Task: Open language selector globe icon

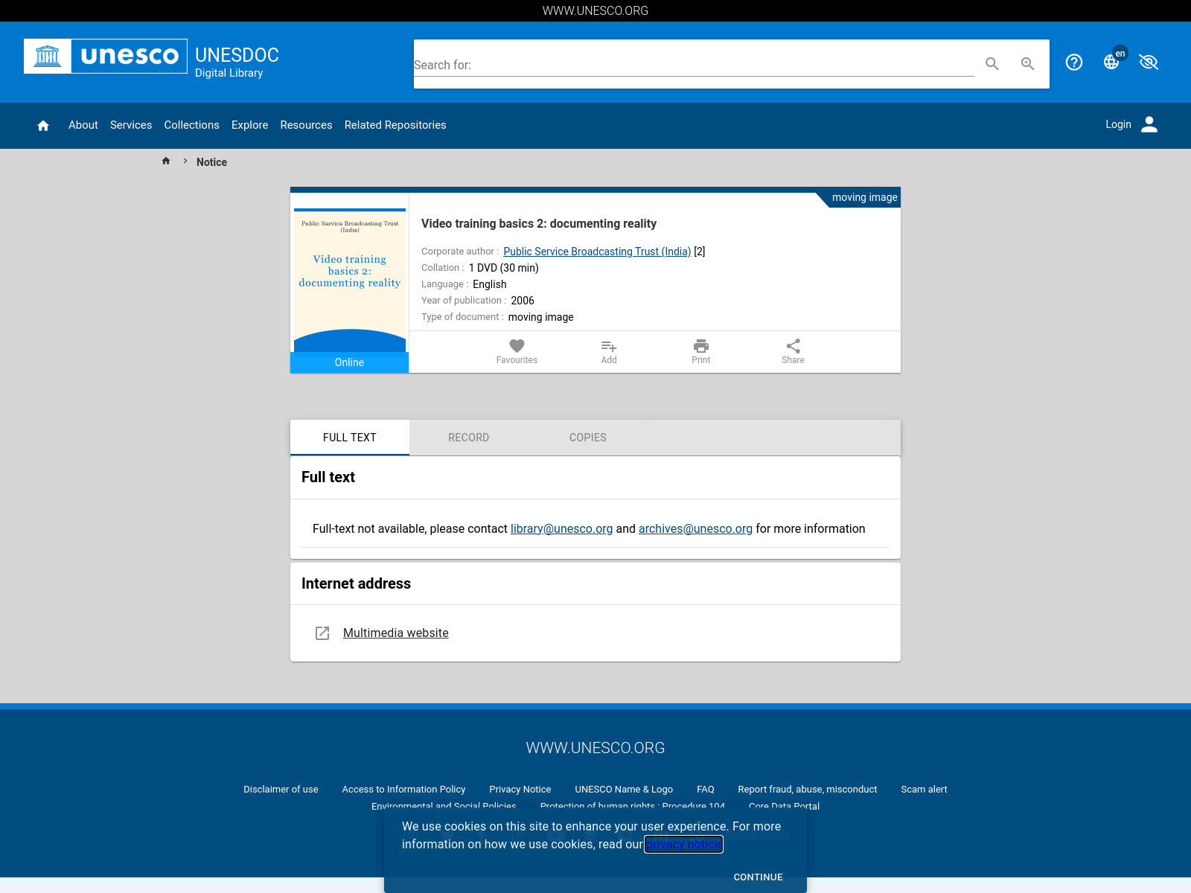Action: pos(1111,62)
